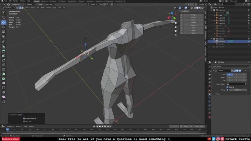Hide the selected GothBody object via eye

[249, 42]
